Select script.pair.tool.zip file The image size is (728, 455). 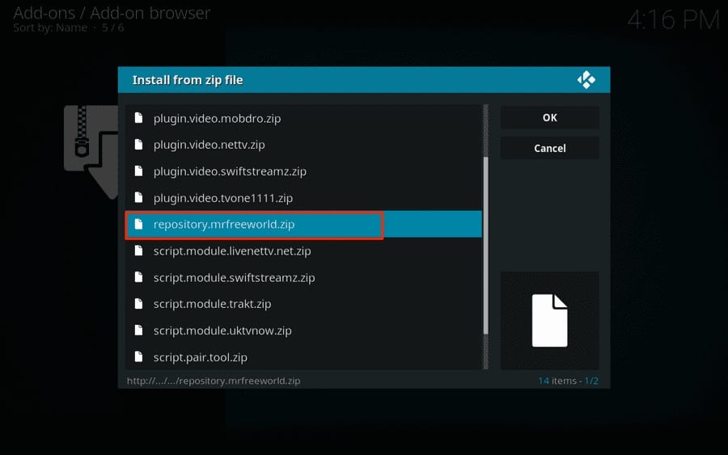(x=303, y=357)
